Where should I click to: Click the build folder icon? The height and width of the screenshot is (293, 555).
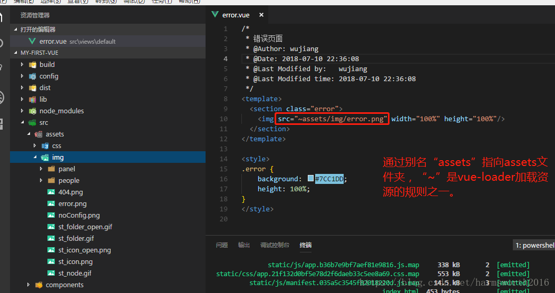[33, 65]
